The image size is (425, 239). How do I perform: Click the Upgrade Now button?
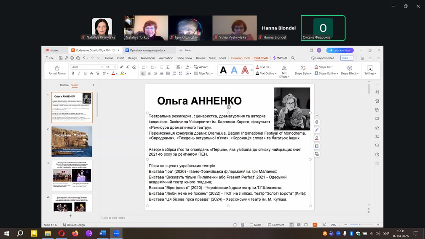[340, 50]
